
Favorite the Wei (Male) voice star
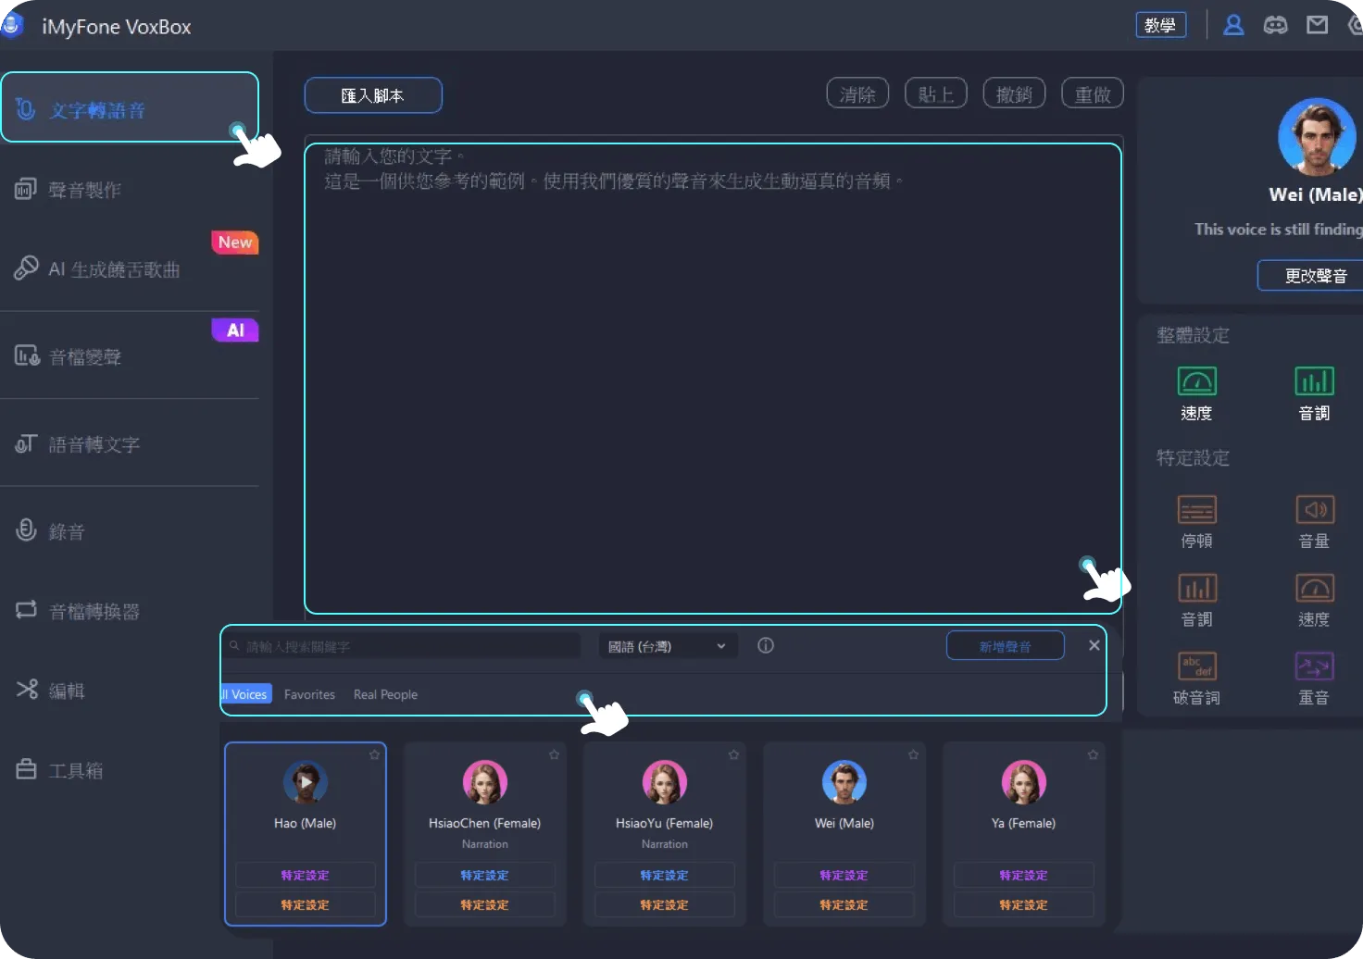pos(913,754)
